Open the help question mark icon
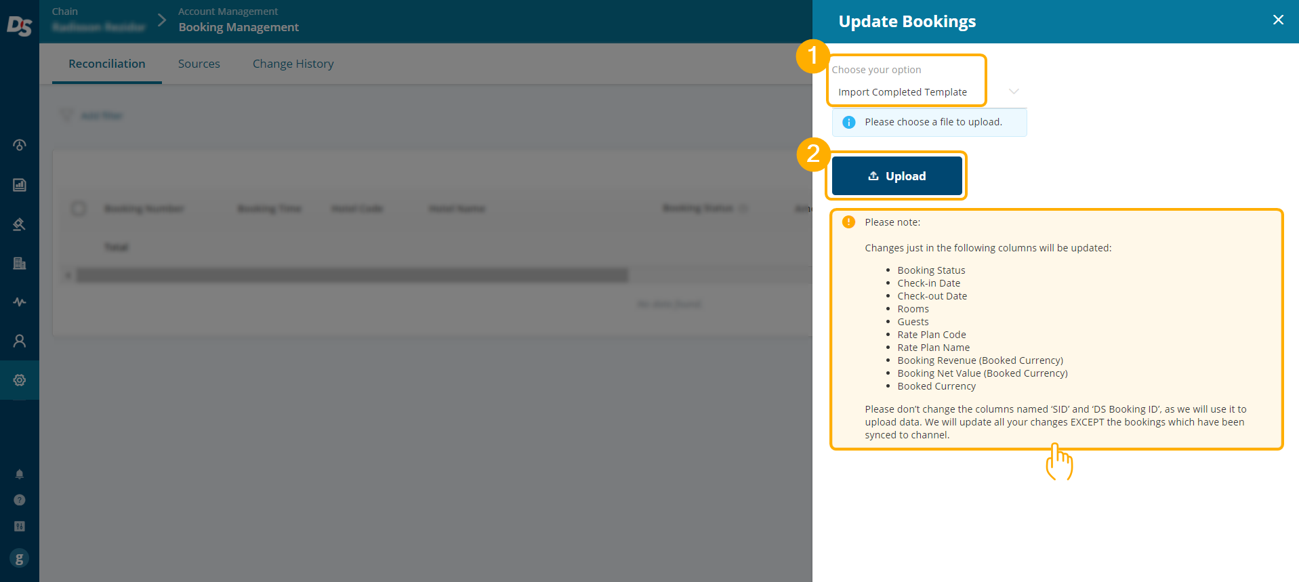The width and height of the screenshot is (1299, 582). [20, 500]
